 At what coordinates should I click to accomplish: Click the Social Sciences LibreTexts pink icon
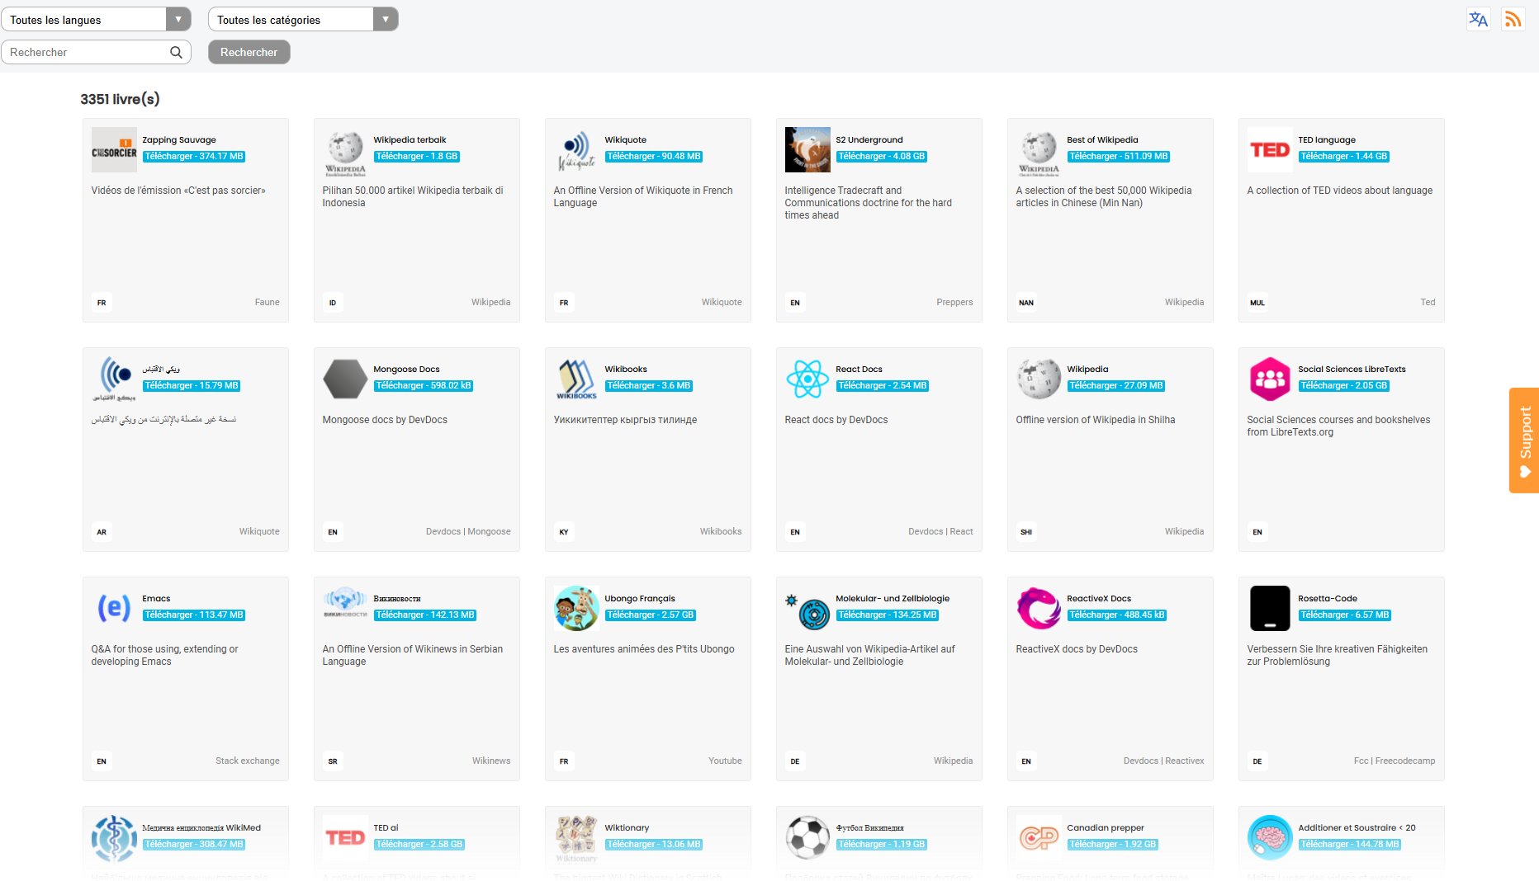click(1270, 379)
